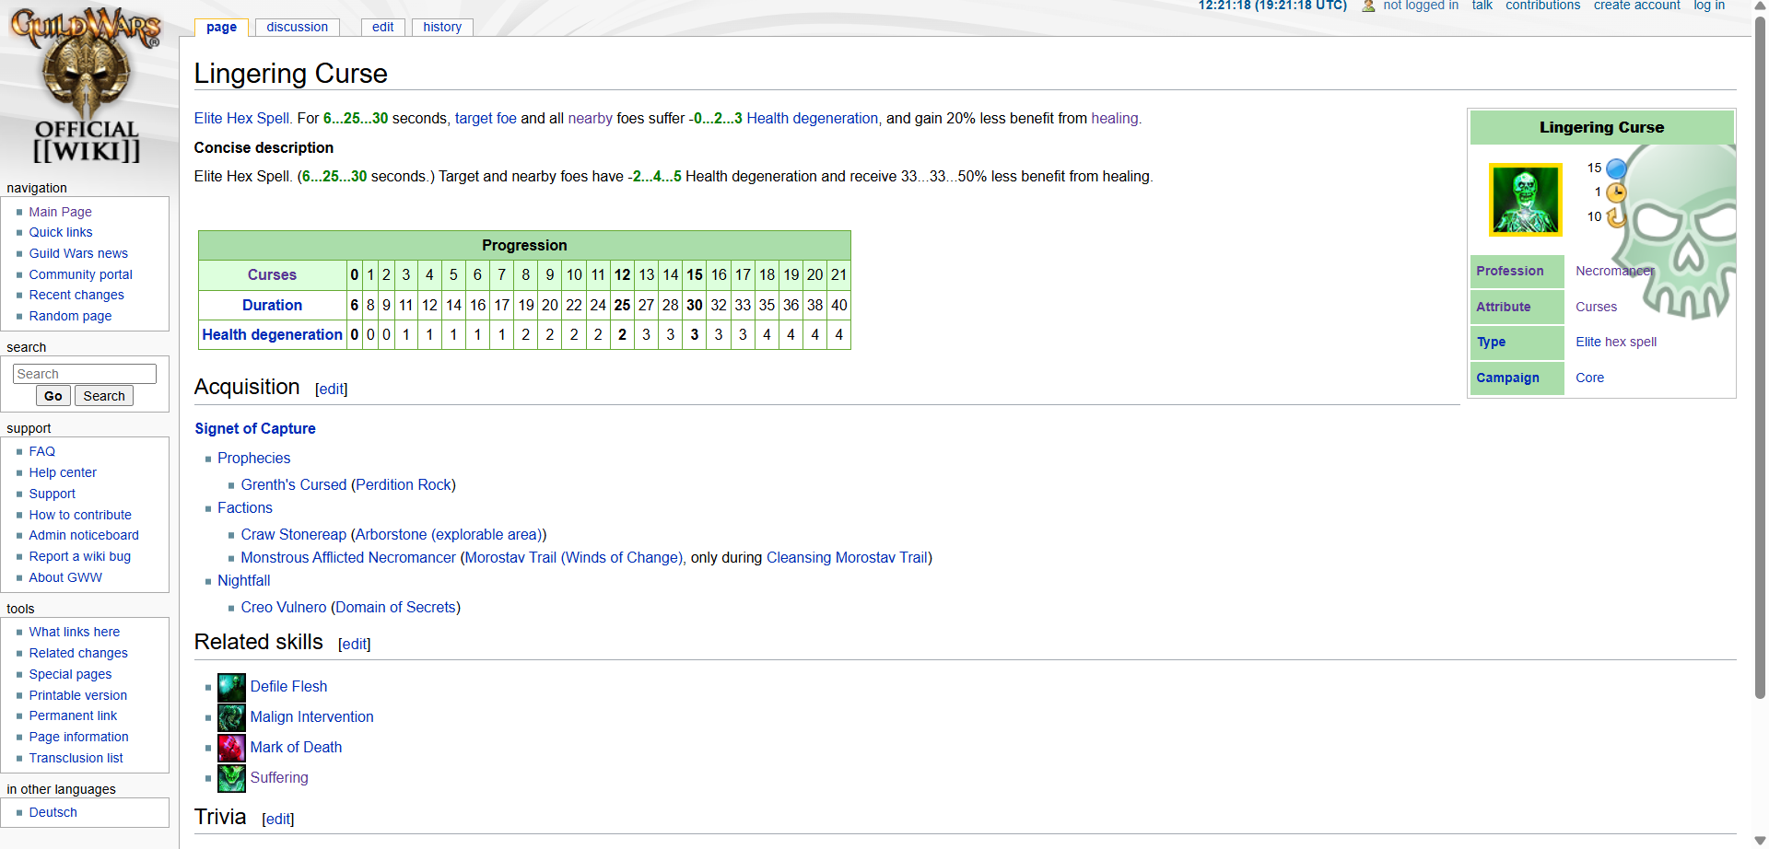Click Curses header in Progression table

point(272,275)
